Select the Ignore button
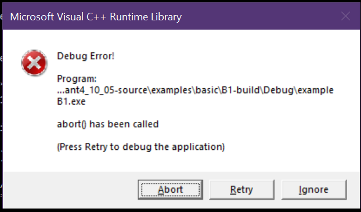The width and height of the screenshot is (361, 212). [314, 190]
